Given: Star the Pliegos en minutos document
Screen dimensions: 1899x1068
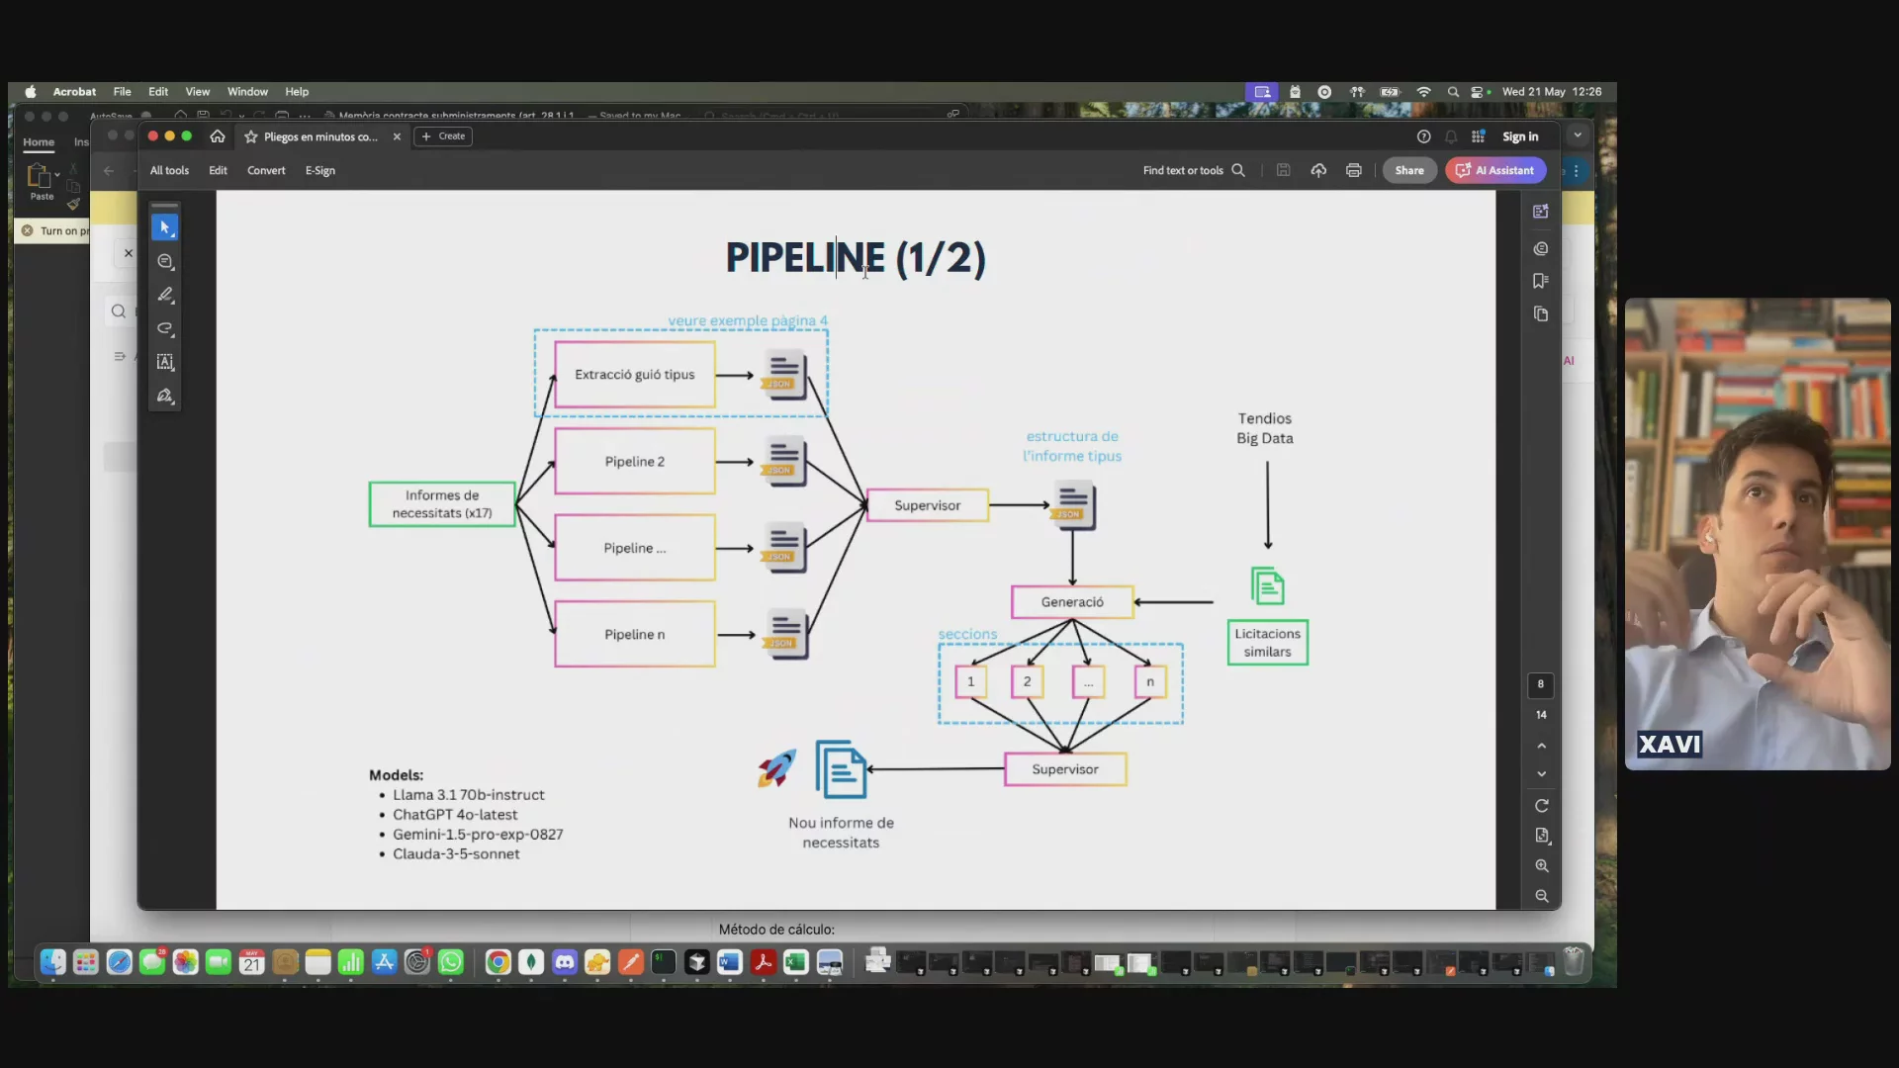Looking at the screenshot, I should tap(250, 136).
